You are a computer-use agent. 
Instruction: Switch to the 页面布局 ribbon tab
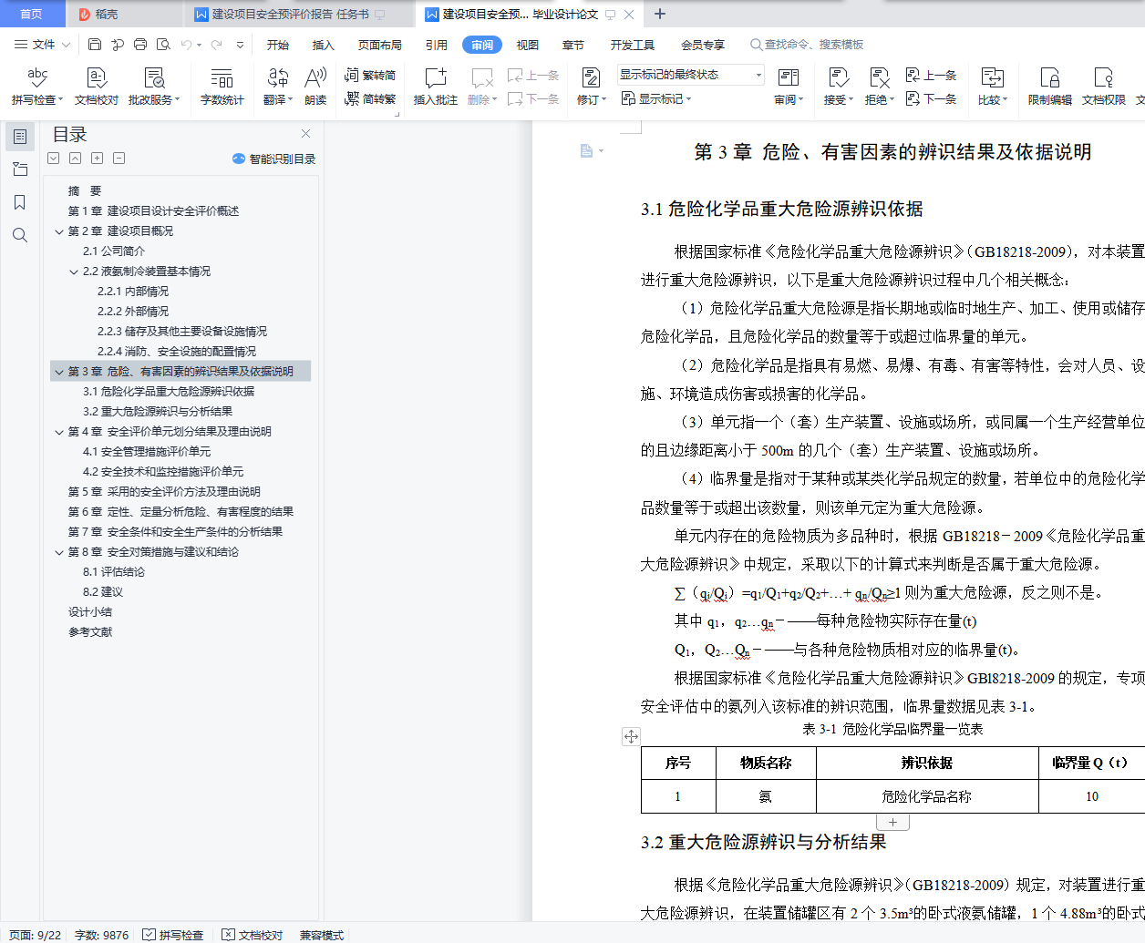click(380, 45)
